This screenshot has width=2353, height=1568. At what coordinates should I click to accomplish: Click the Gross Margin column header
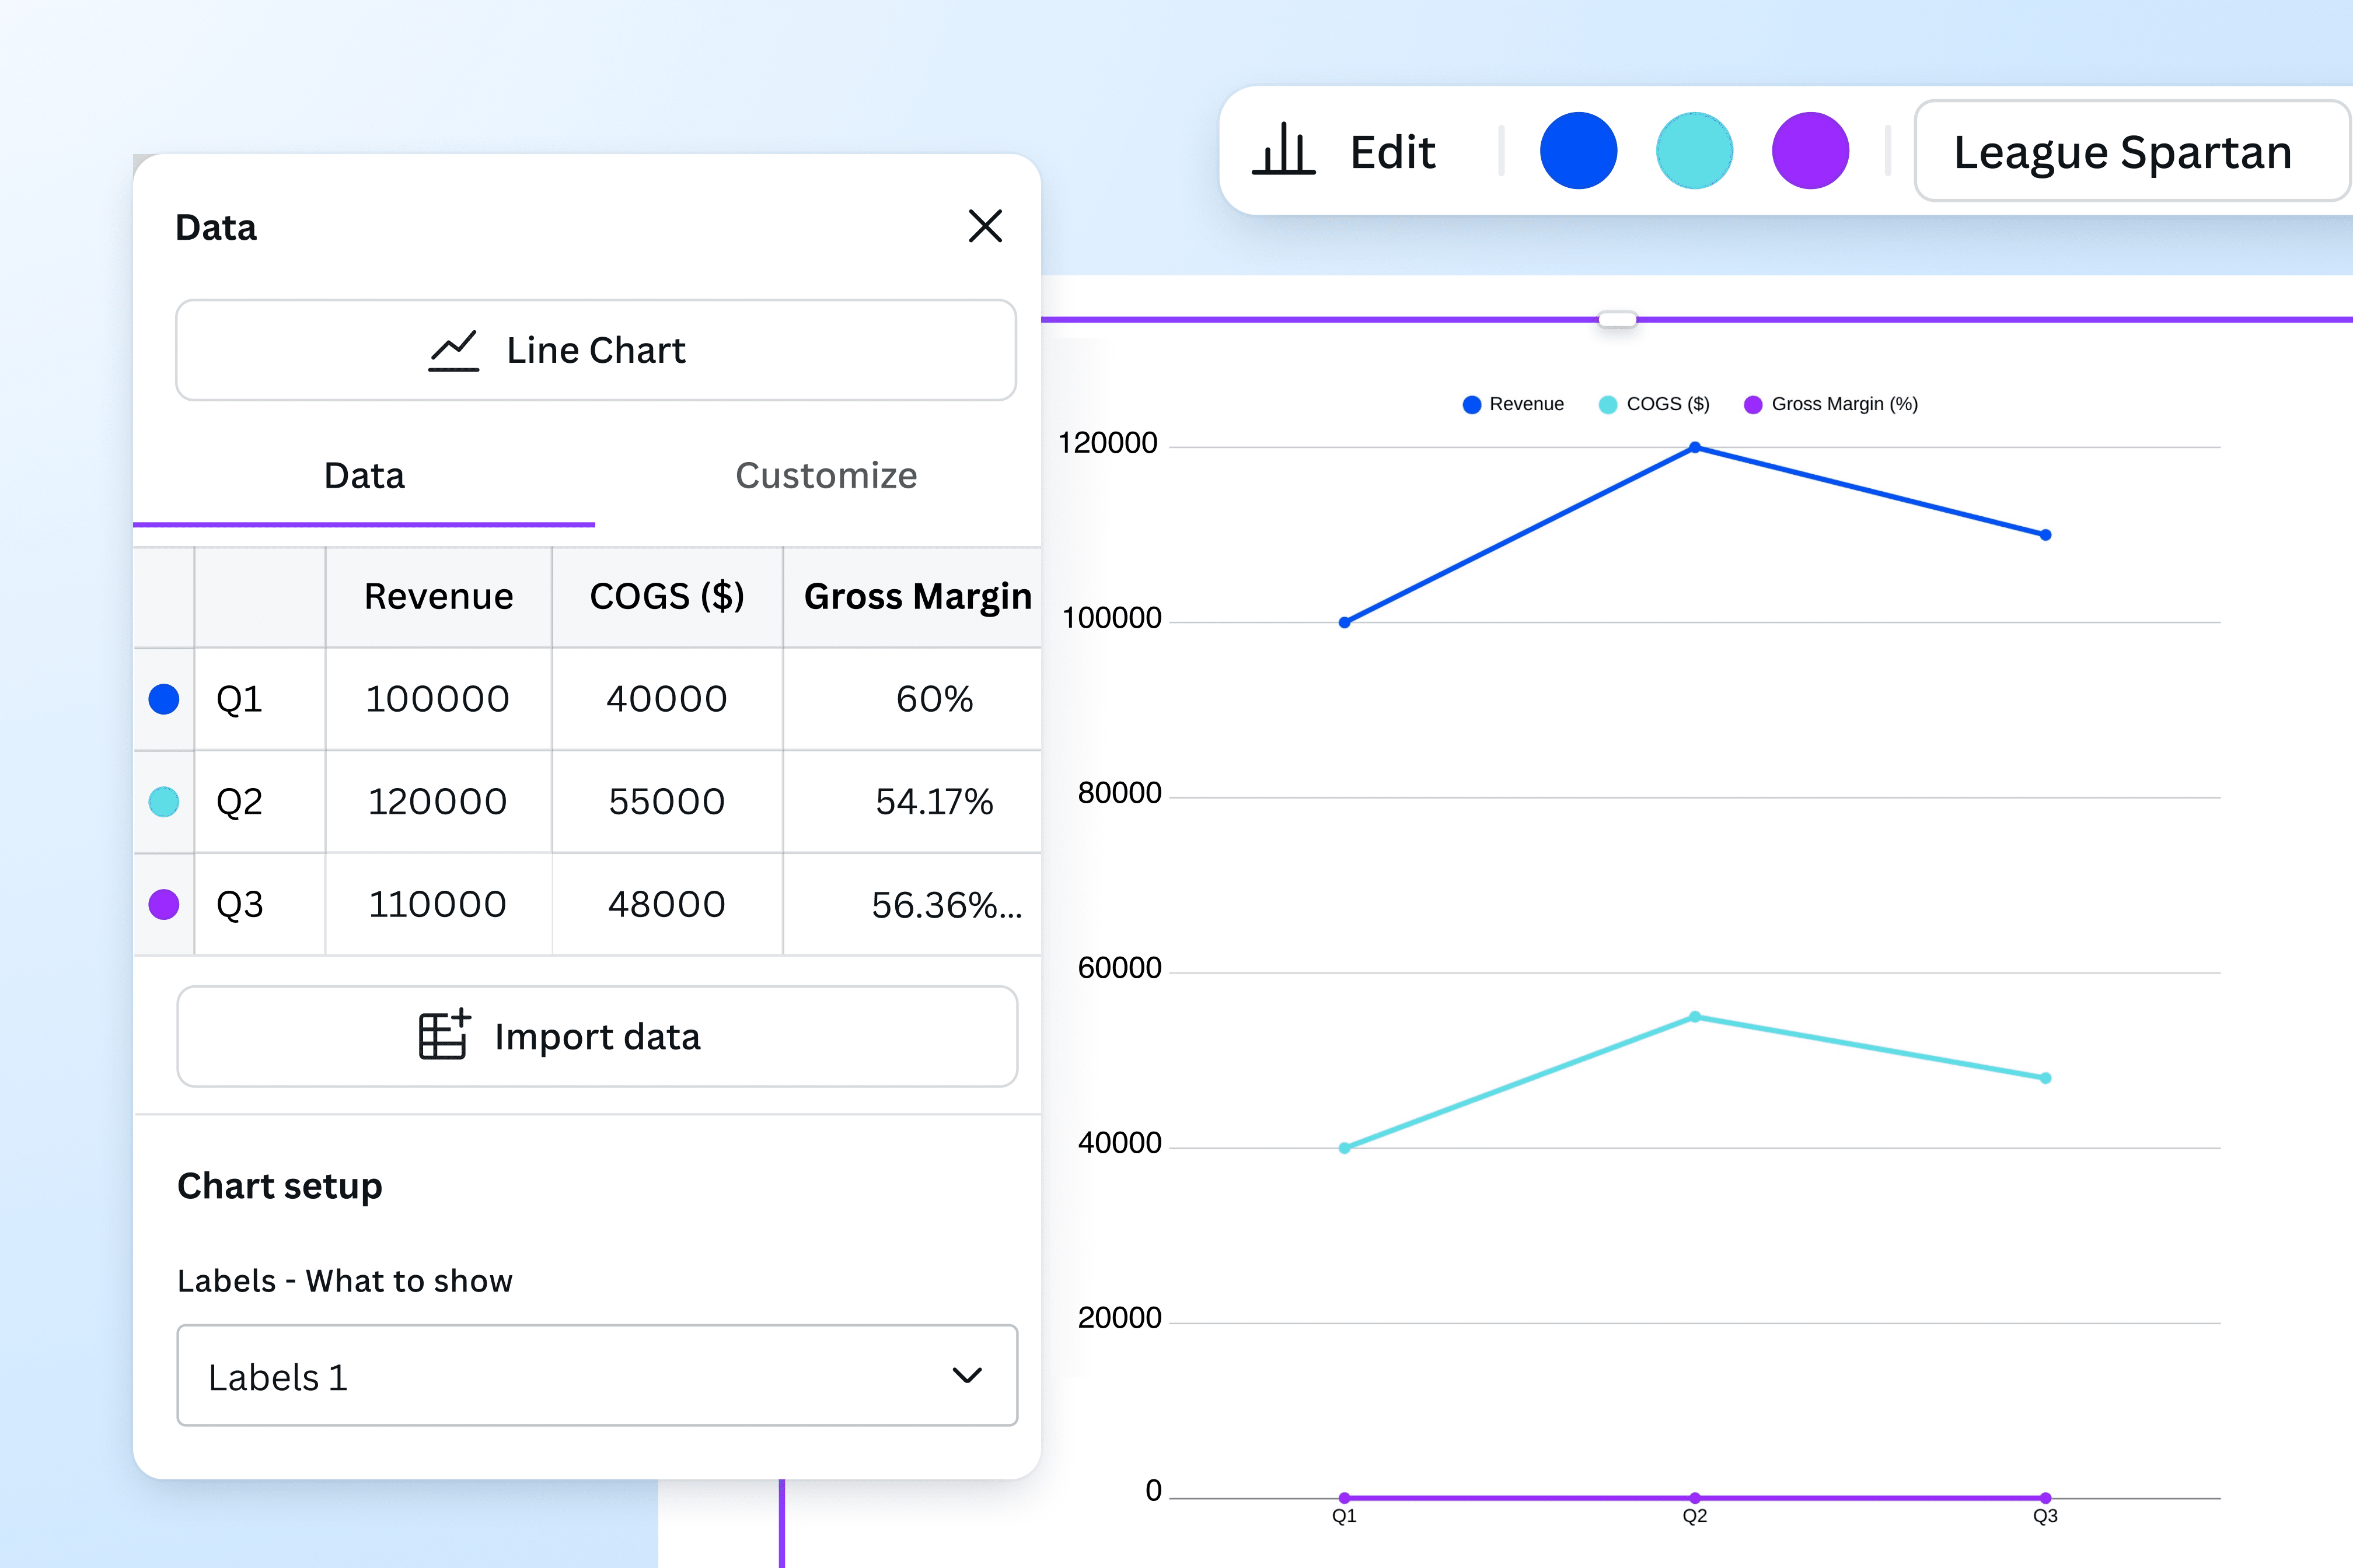916,597
